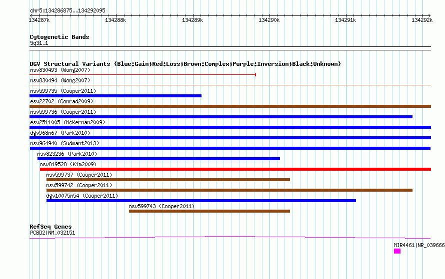Click the nsv599736 (Cooper2011) label

pos(63,112)
